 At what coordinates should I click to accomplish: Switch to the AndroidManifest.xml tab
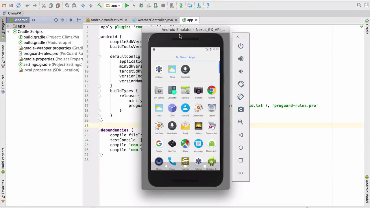point(107,20)
